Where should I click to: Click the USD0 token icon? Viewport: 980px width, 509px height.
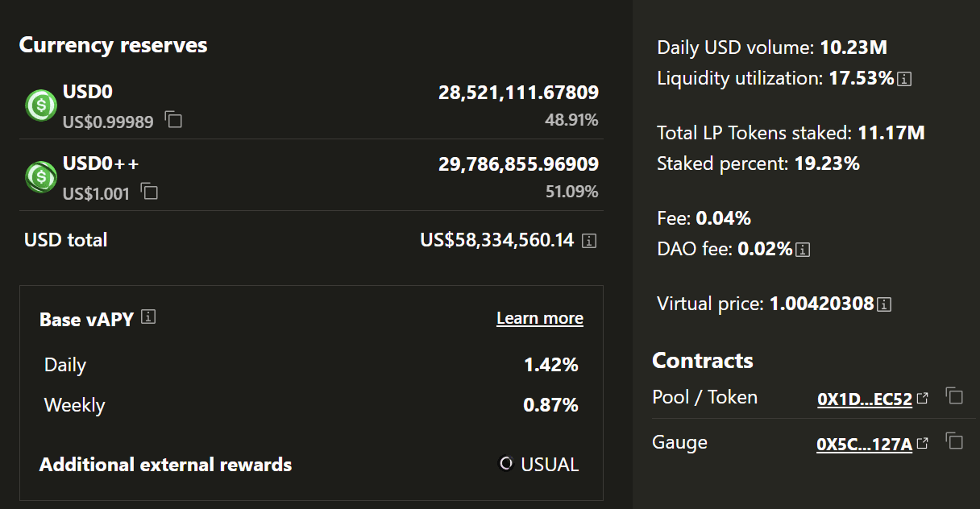(41, 106)
